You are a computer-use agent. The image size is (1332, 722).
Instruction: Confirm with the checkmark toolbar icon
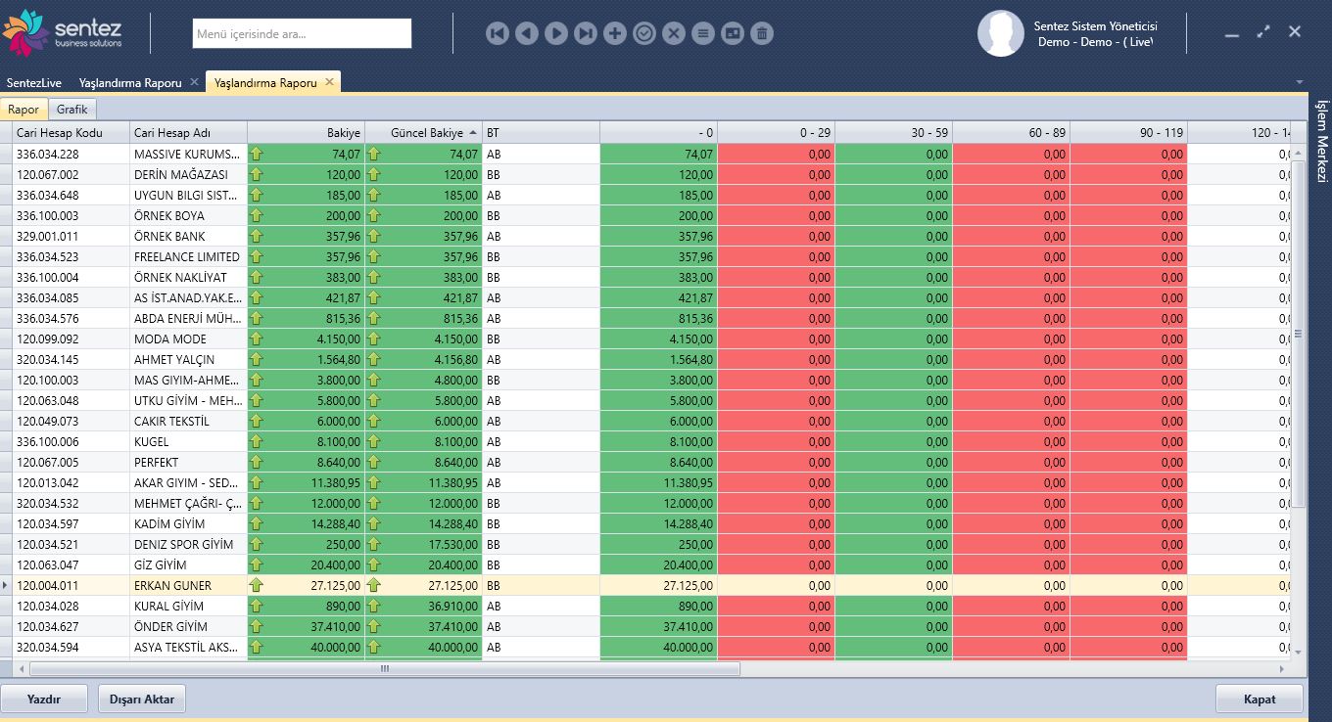pos(644,34)
